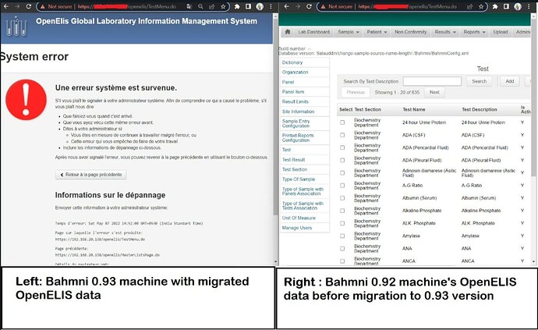Click the Retour à la page précédente button
The image size is (538, 330).
point(91,175)
